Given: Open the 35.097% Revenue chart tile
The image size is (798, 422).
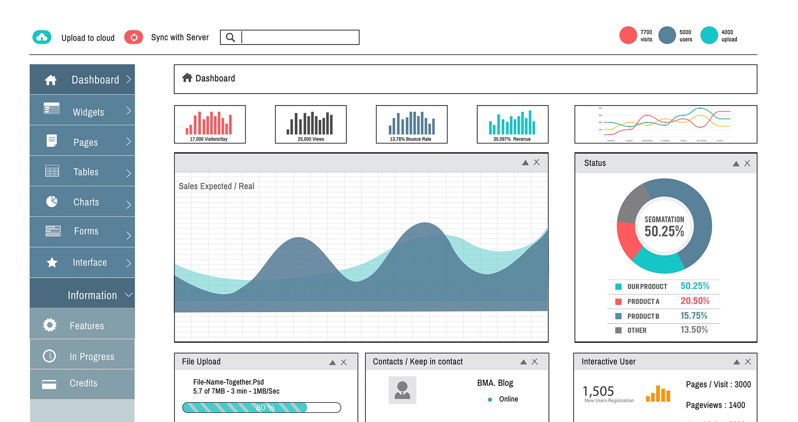Looking at the screenshot, I should (512, 124).
